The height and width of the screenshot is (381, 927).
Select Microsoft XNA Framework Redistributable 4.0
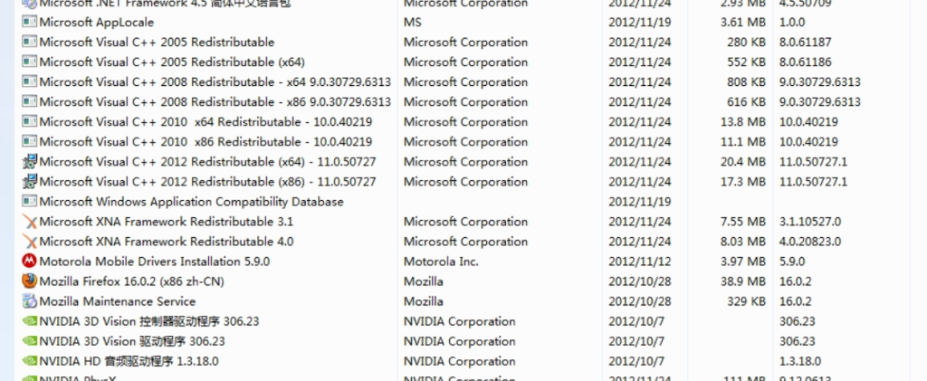coord(167,242)
